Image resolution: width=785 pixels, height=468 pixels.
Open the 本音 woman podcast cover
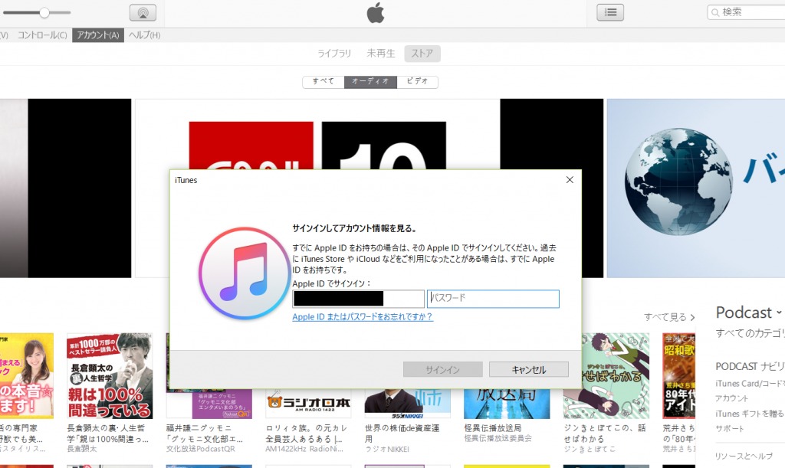pyautogui.click(x=27, y=376)
